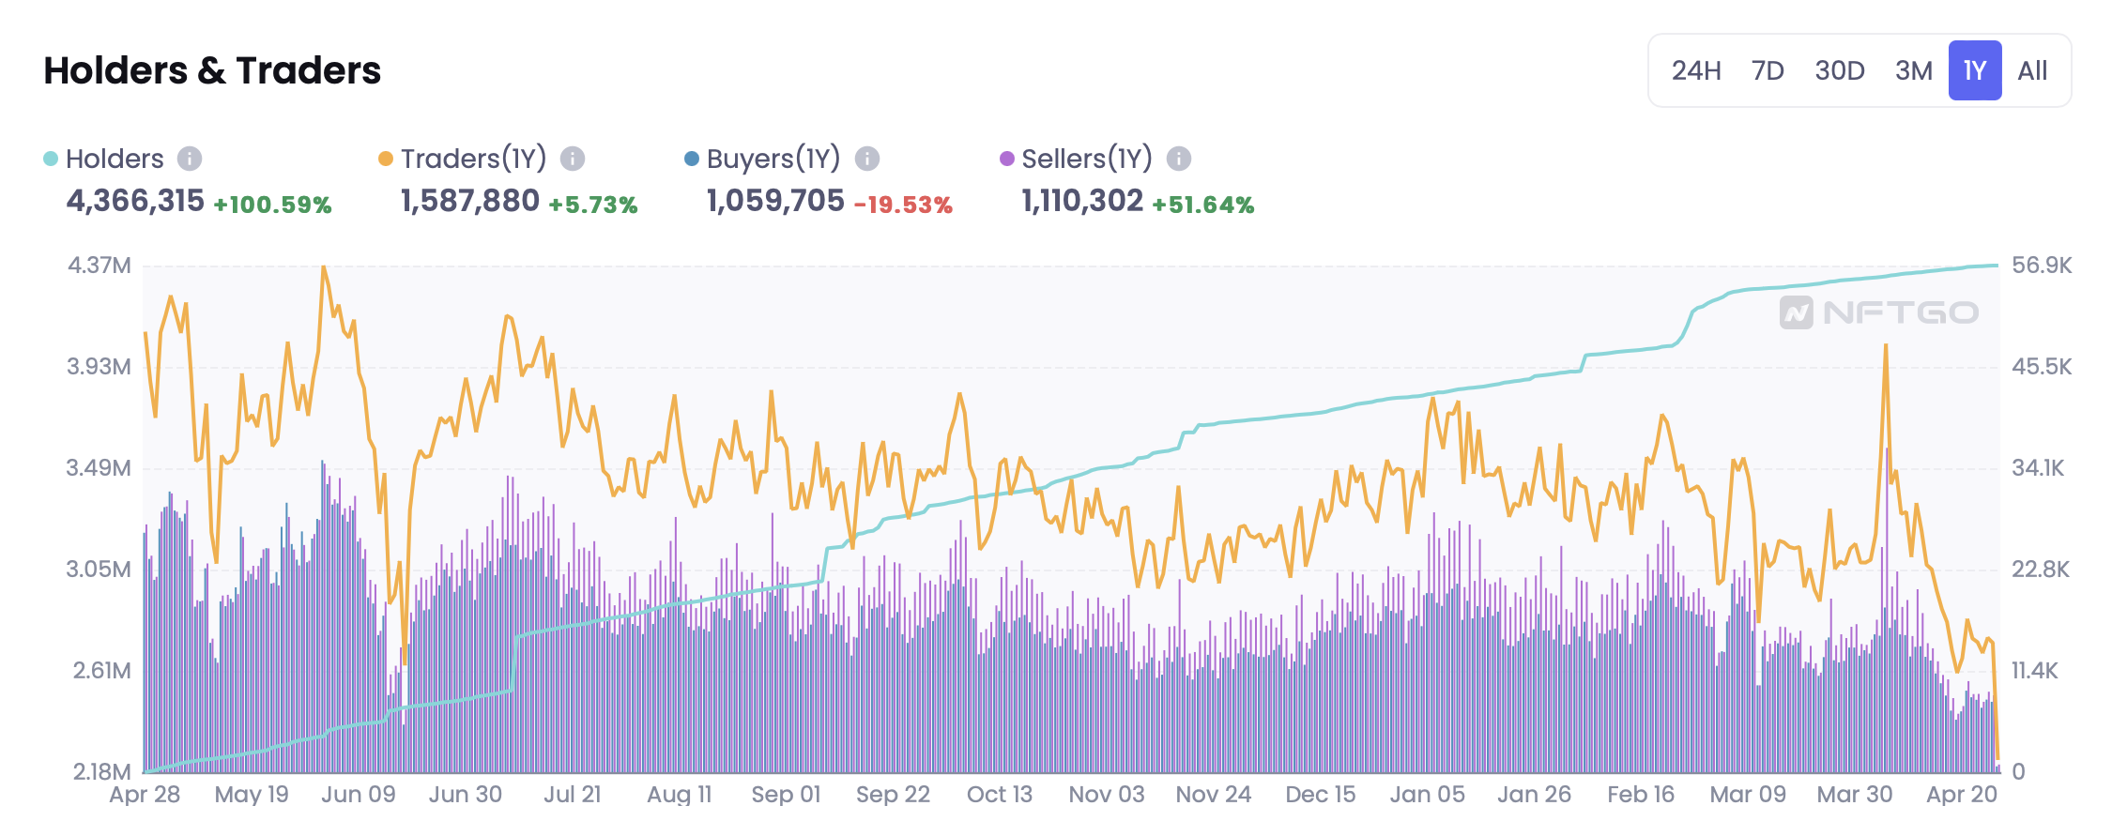2112x821 pixels.
Task: Click the 4,366,315 holders count value
Action: 135,201
